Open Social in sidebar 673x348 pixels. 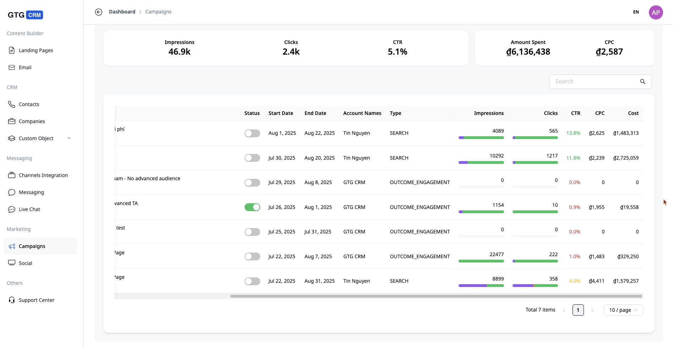[x=40, y=263]
